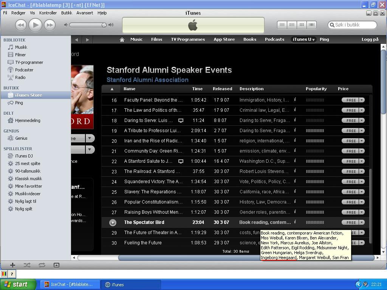Navigate back in the store
This screenshot has height=290, width=387.
click(76, 40)
